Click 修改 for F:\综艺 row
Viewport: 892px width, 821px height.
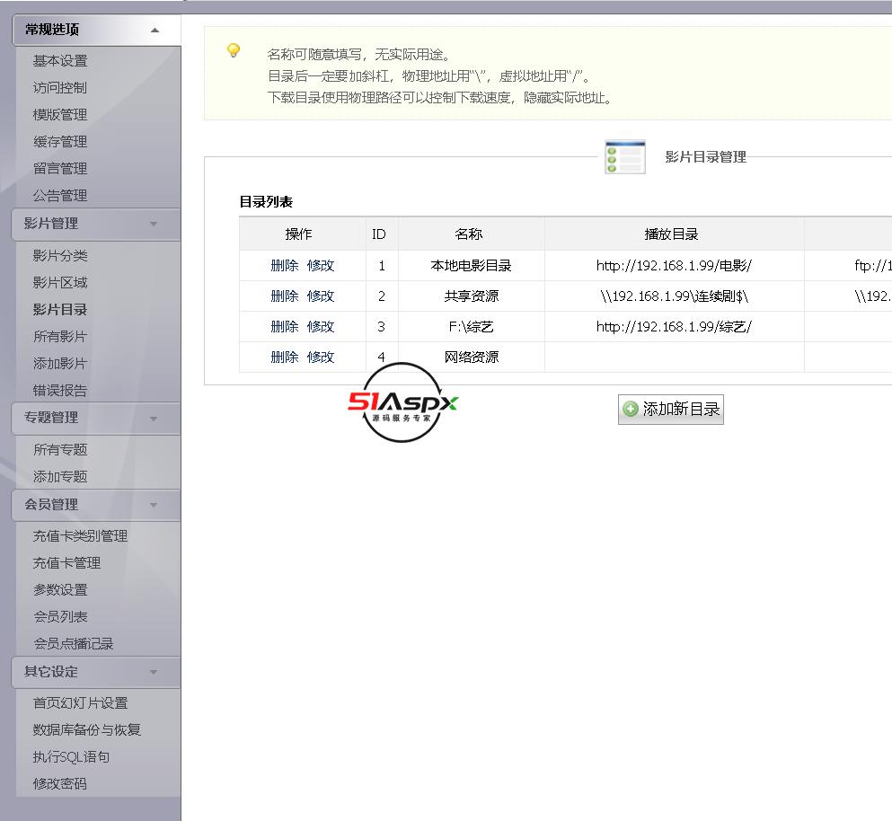(x=321, y=327)
